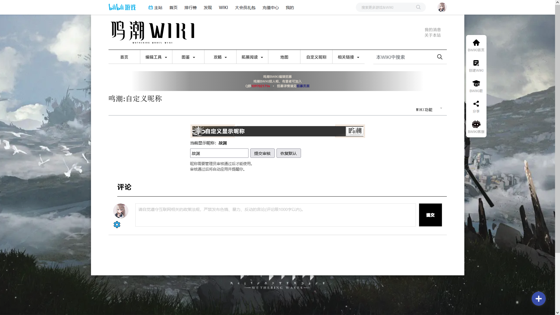This screenshot has width=560, height=315.
Task: Click the 自定义显示昵称 banner image
Action: coord(277,131)
